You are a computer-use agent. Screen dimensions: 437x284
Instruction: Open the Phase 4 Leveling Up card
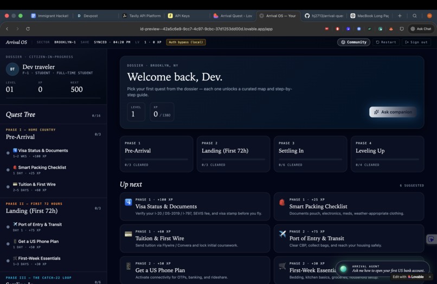pos(388,154)
